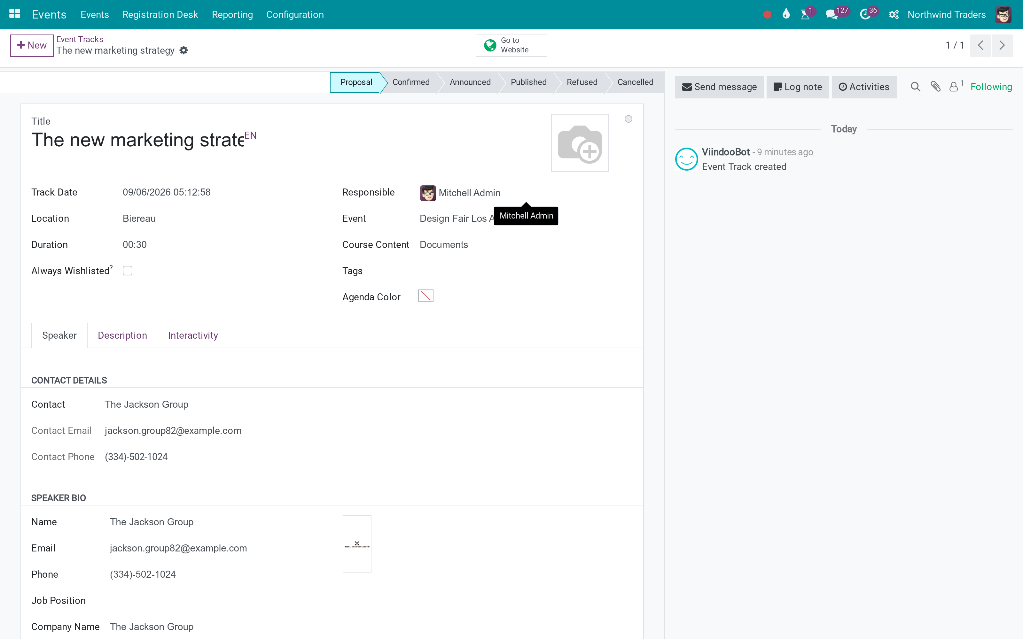Toggle the kanban state circle indicator

628,119
